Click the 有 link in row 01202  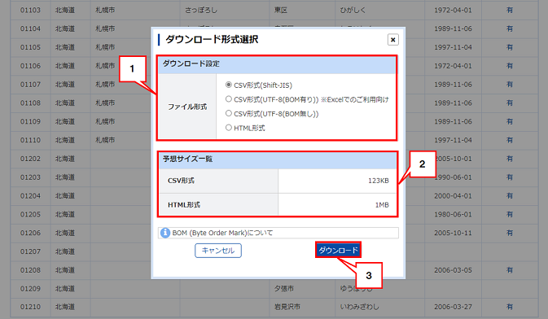[x=510, y=159]
